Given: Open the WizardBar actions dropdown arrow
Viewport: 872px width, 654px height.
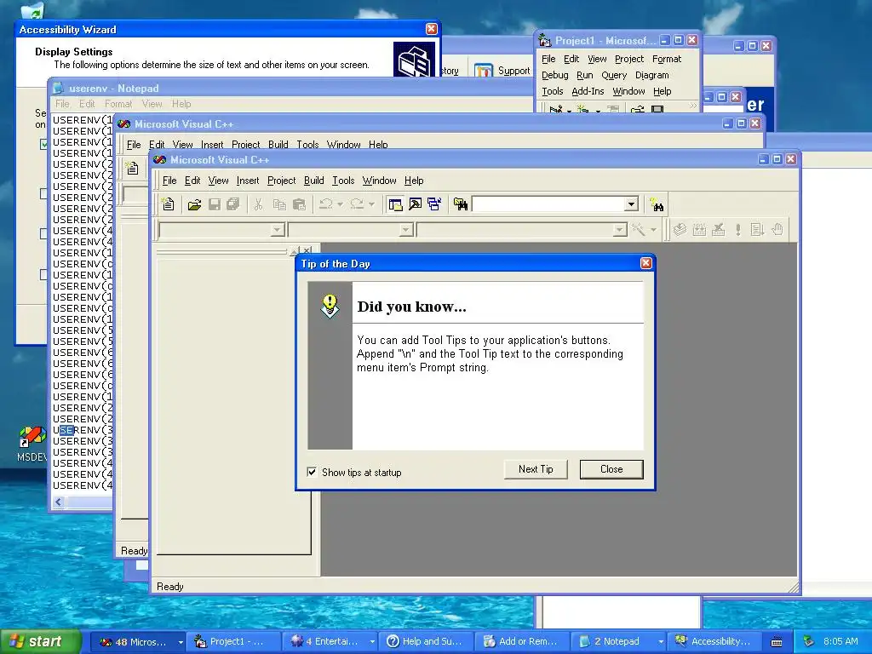Looking at the screenshot, I should [x=653, y=229].
